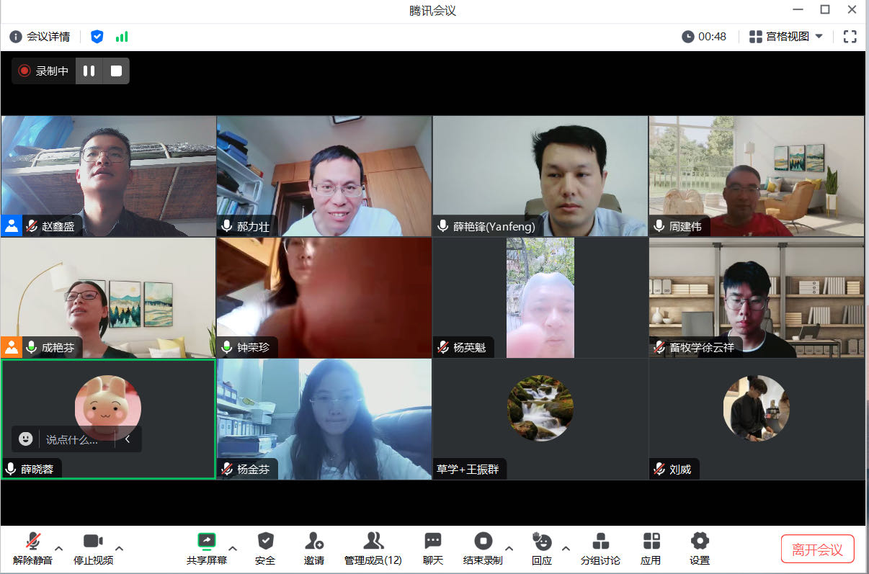869x574 pixels.
Task: Select 郝力壮 video tile
Action: [x=324, y=176]
